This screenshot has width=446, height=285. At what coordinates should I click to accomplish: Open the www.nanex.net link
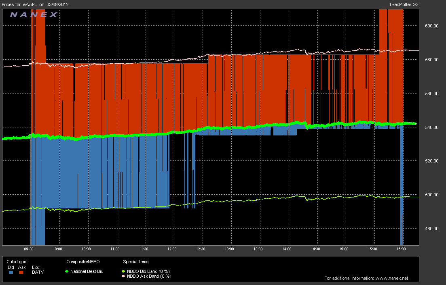(392, 278)
